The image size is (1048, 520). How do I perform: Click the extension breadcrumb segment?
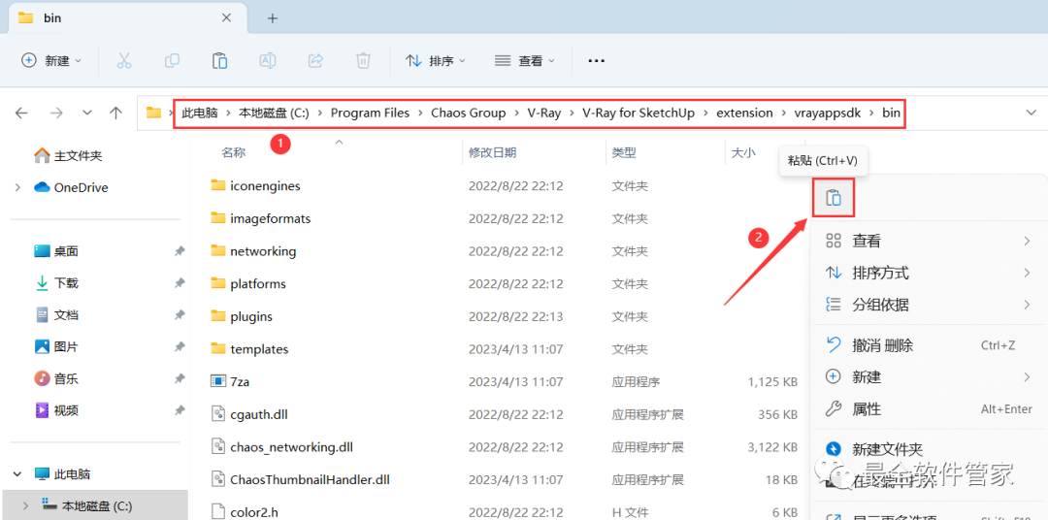click(744, 113)
